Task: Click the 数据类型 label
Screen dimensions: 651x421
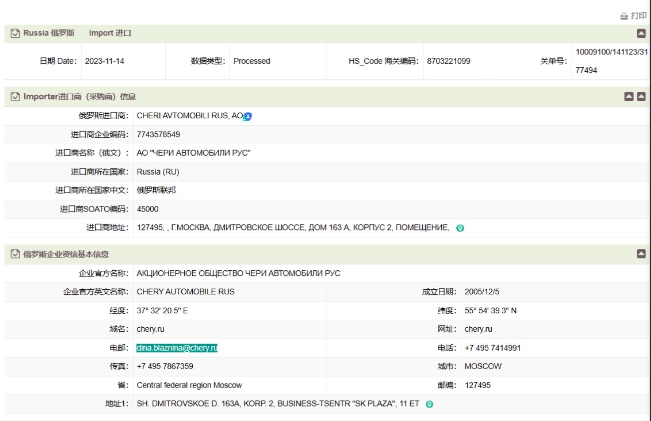Action: (x=208, y=61)
